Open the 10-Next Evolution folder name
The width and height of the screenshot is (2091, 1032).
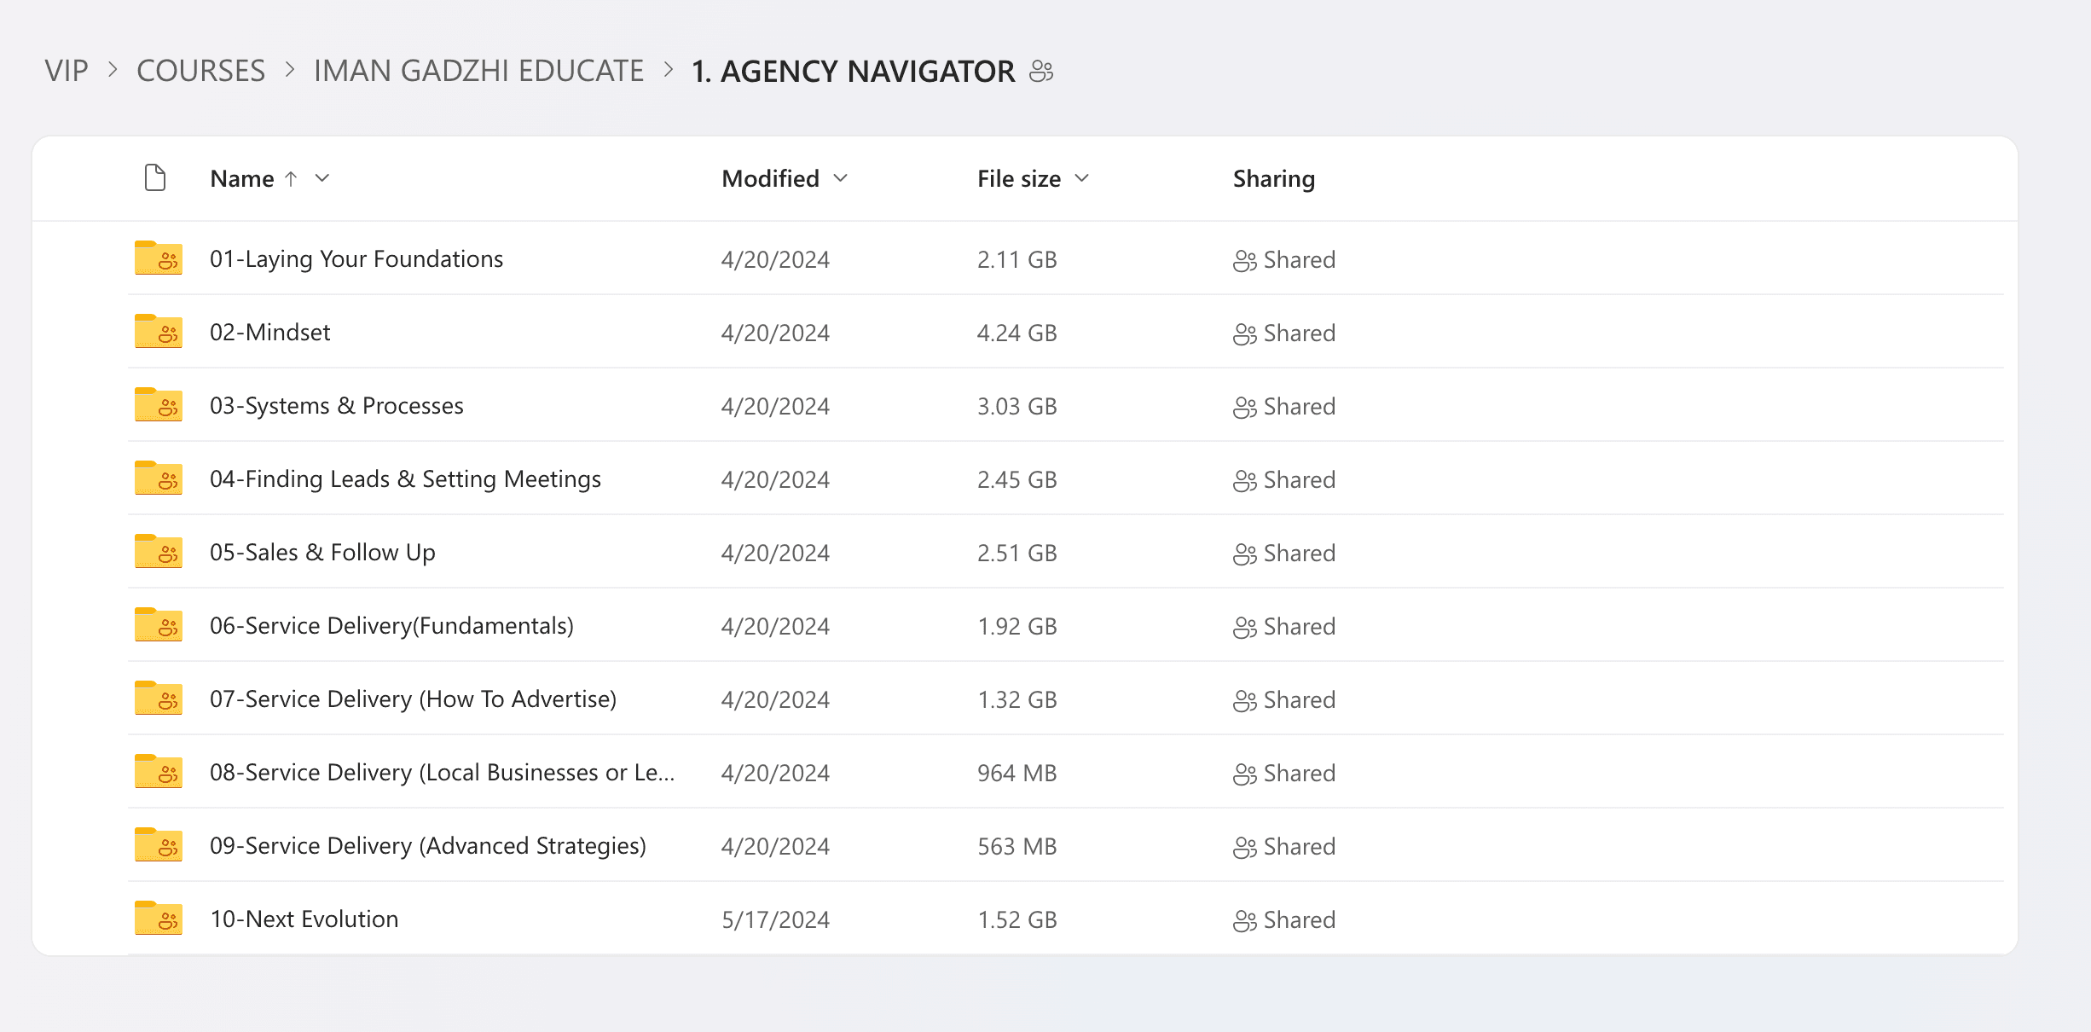pyautogui.click(x=304, y=919)
